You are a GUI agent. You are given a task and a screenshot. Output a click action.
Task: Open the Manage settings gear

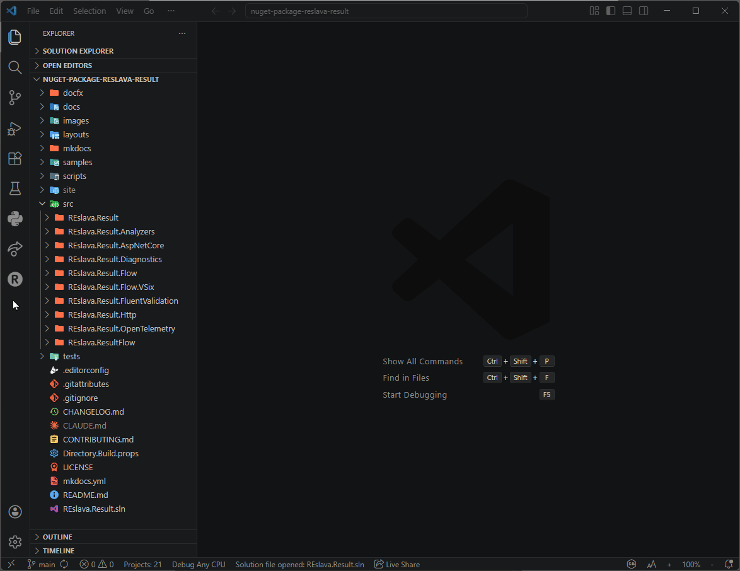click(14, 541)
